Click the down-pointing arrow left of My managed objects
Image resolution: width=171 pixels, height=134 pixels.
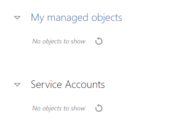pos(17,18)
